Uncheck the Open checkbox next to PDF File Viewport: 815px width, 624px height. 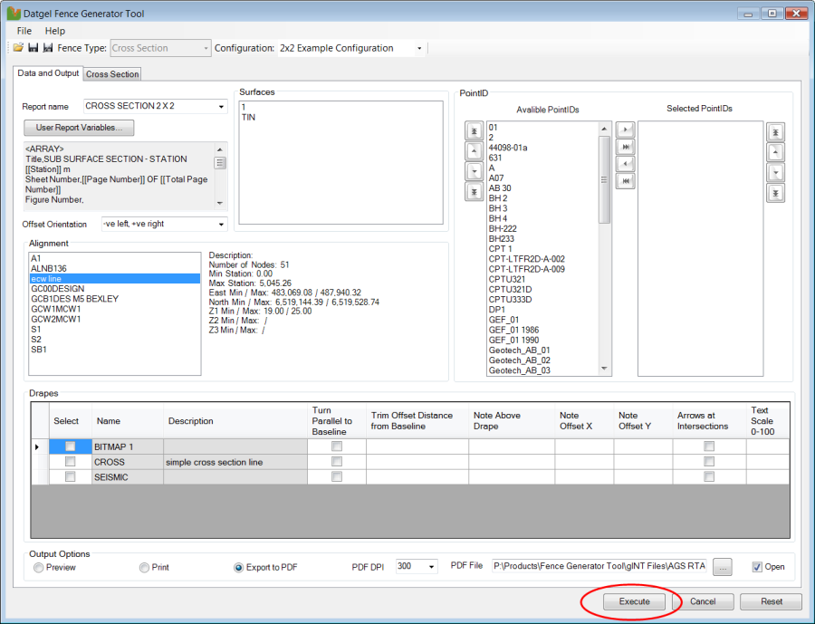pyautogui.click(x=757, y=567)
